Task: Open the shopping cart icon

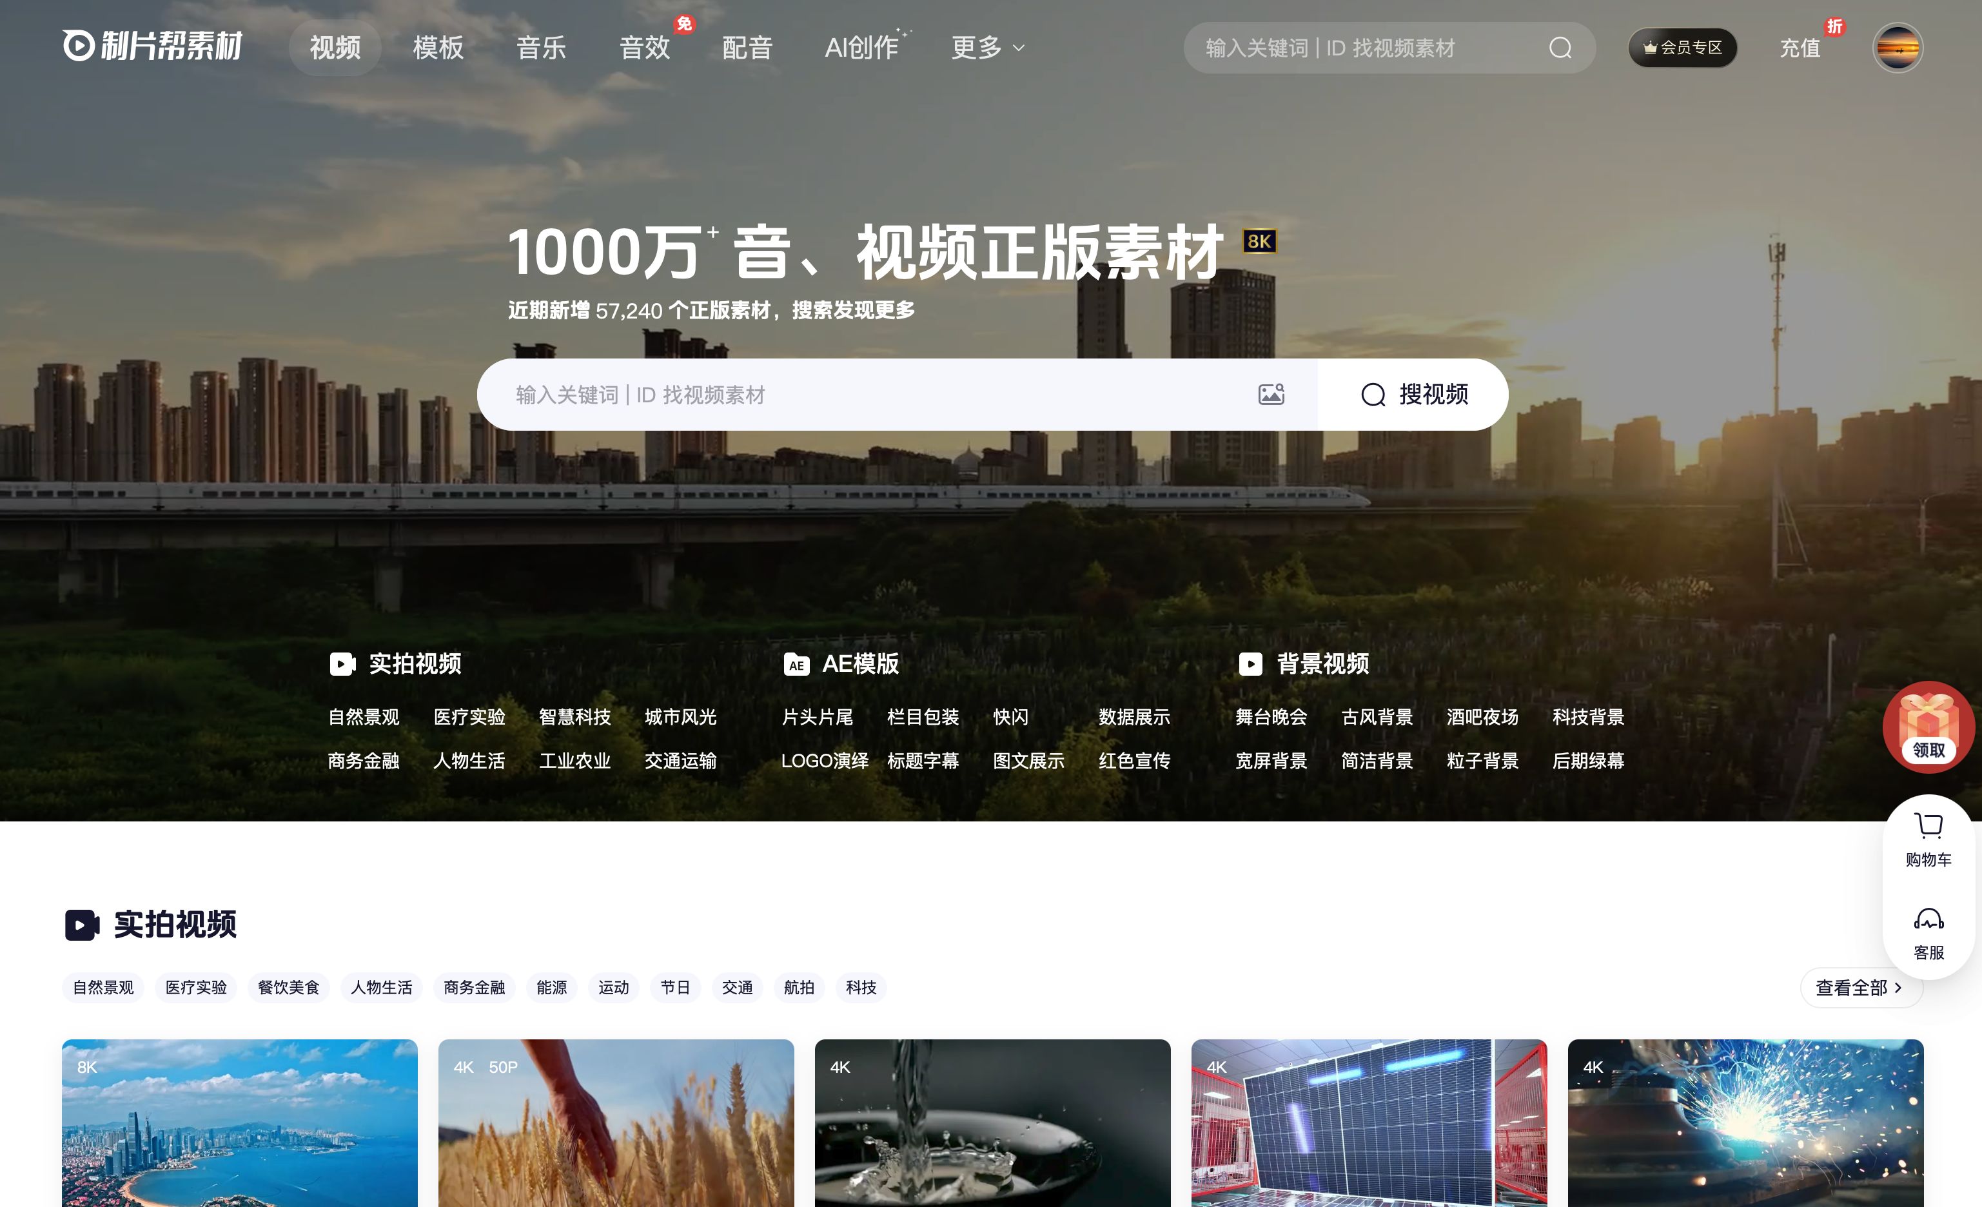Action: tap(1928, 826)
